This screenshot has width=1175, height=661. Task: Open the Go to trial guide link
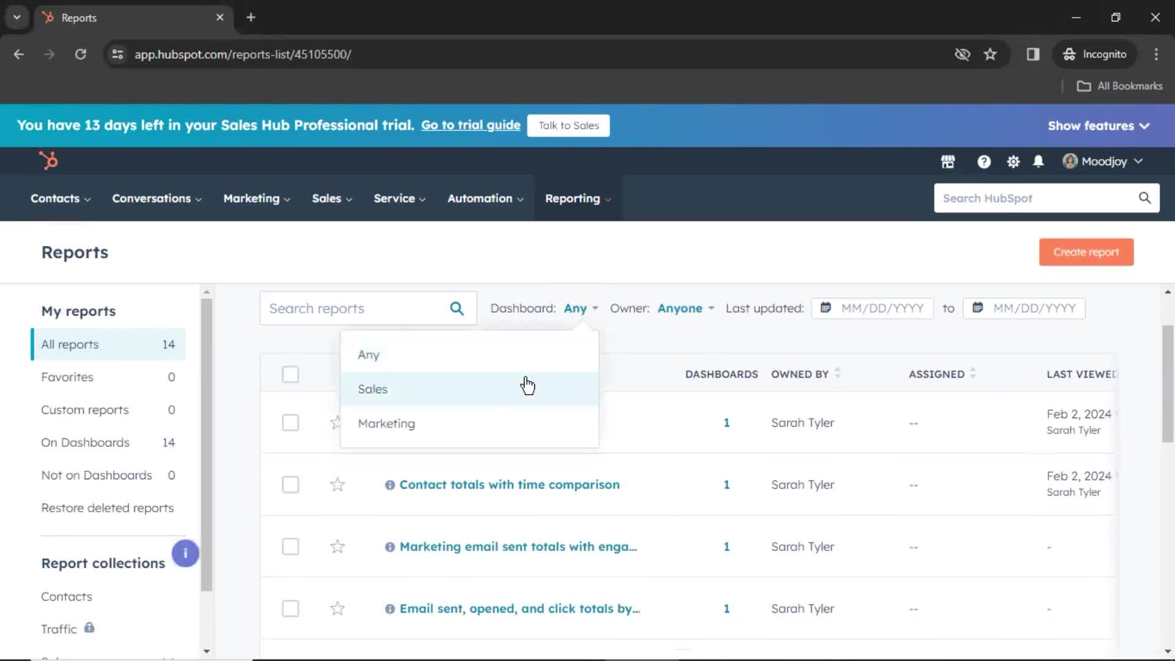(471, 125)
